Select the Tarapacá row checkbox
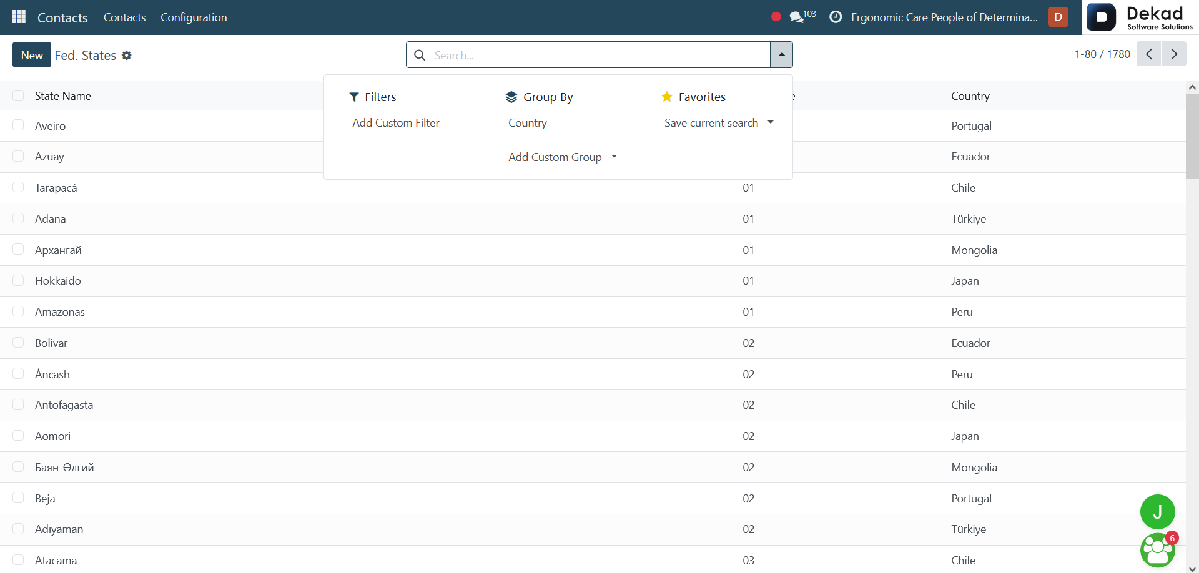Image resolution: width=1199 pixels, height=573 pixels. pos(18,187)
